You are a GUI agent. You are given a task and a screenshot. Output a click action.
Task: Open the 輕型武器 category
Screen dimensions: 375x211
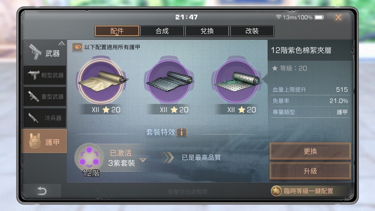pos(45,75)
